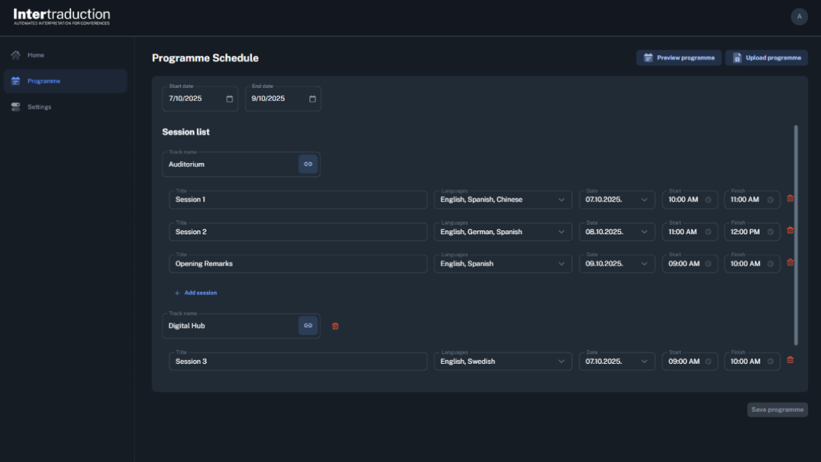Click the session list vertical scrollbar
The image size is (821, 462).
[796, 235]
